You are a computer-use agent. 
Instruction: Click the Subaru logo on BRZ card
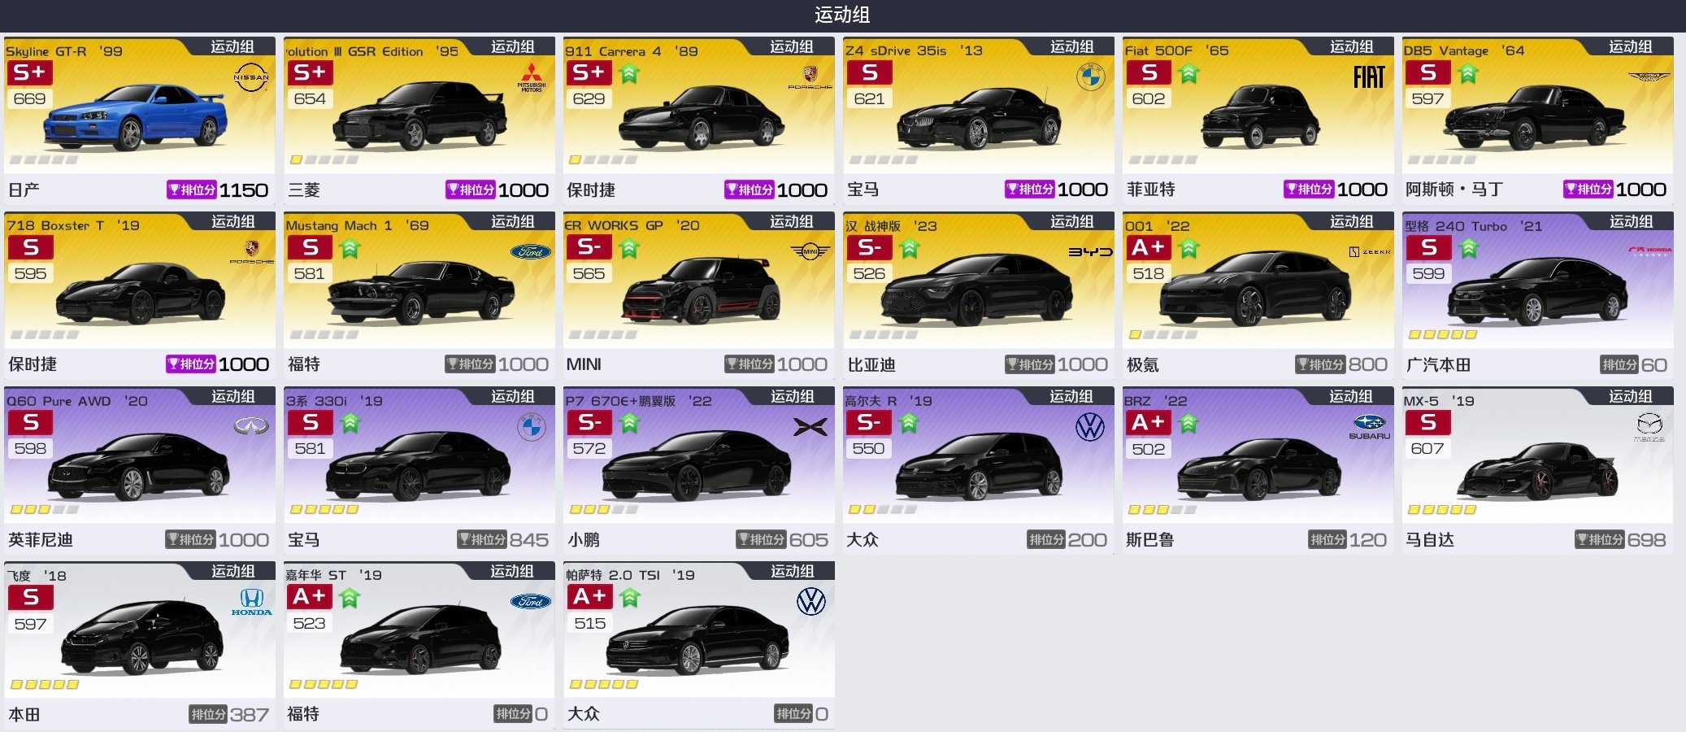point(1370,426)
